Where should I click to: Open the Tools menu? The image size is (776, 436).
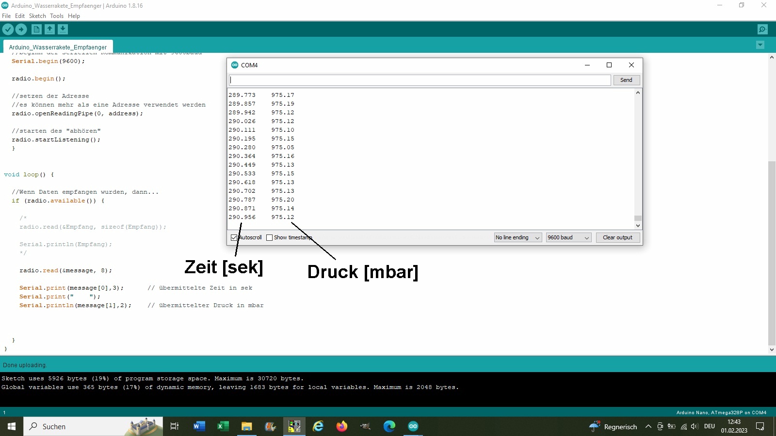click(57, 16)
